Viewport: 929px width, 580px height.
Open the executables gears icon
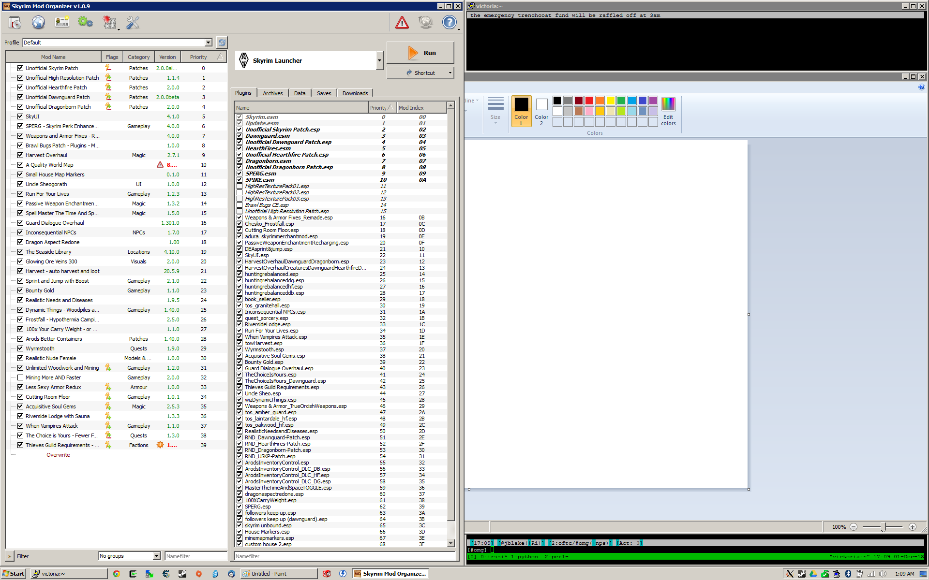pyautogui.click(x=85, y=22)
